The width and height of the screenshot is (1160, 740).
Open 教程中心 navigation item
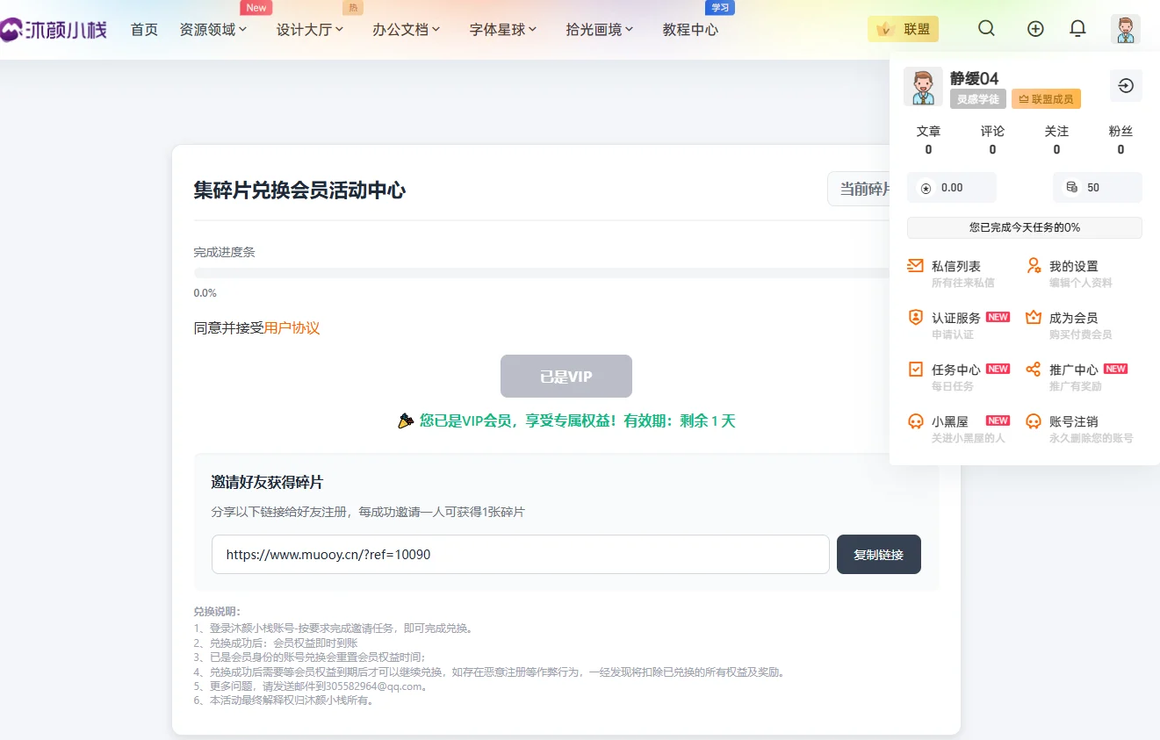click(x=690, y=29)
